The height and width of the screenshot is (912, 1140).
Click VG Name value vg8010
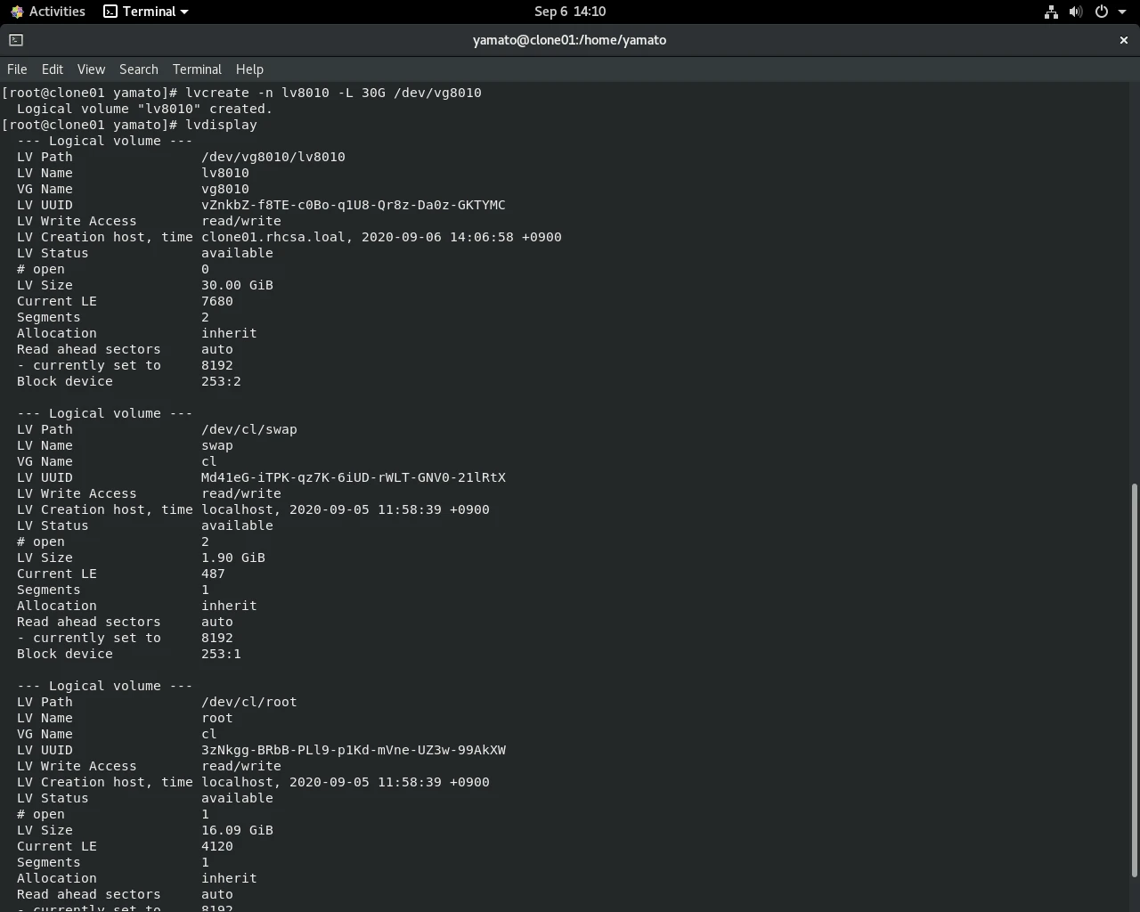tap(225, 189)
